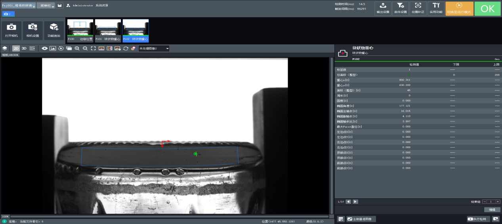Click the save floppy disk icon
502x224 pixels.
tap(59, 6)
